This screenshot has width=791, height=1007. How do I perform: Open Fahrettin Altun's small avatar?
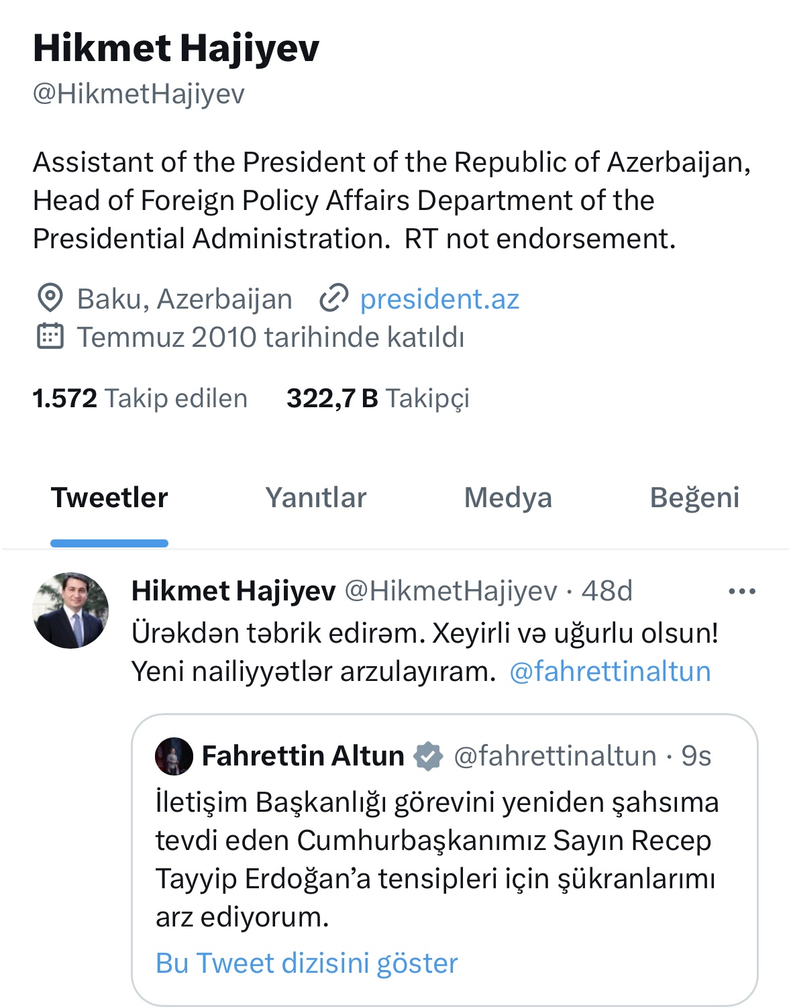tap(174, 756)
